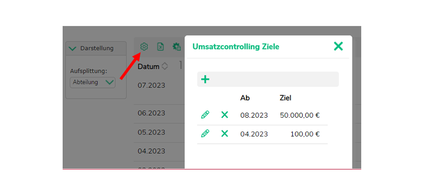This screenshot has width=429, height=196.
Task: Click the Umsatzcontrolling Ziele dialog title
Action: click(x=236, y=47)
